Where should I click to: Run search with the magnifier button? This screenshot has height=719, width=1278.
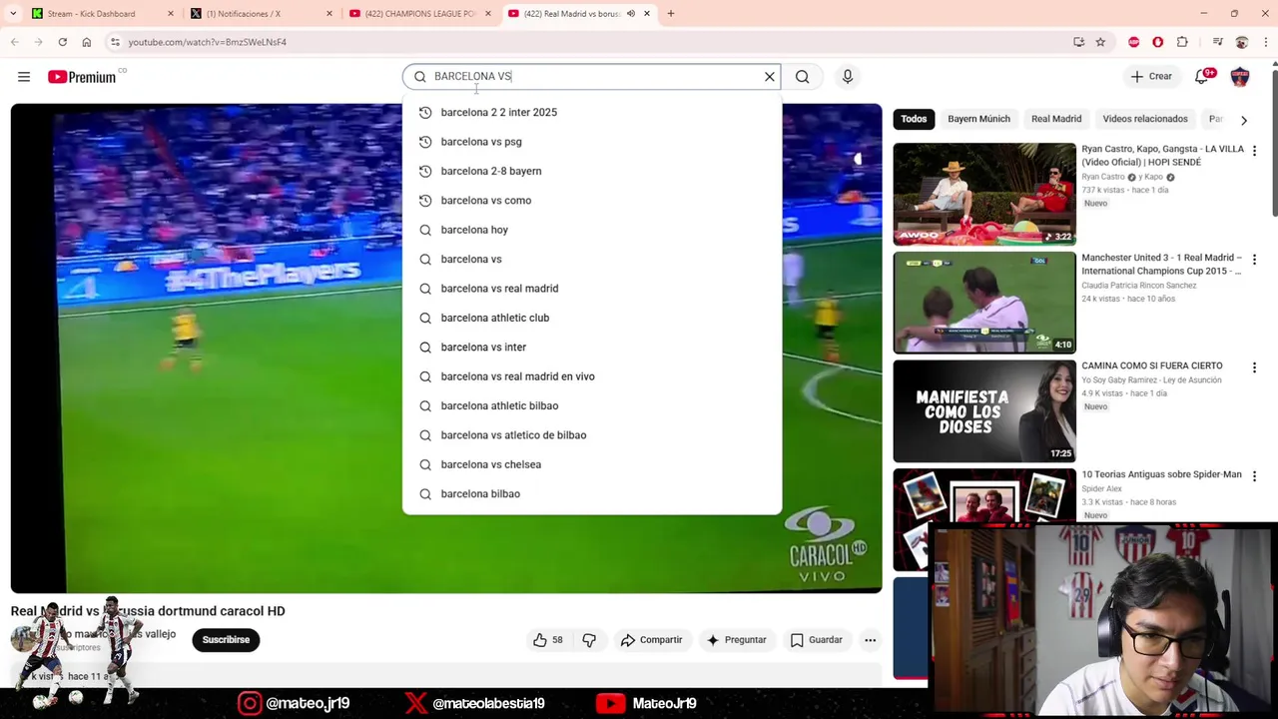802,77
